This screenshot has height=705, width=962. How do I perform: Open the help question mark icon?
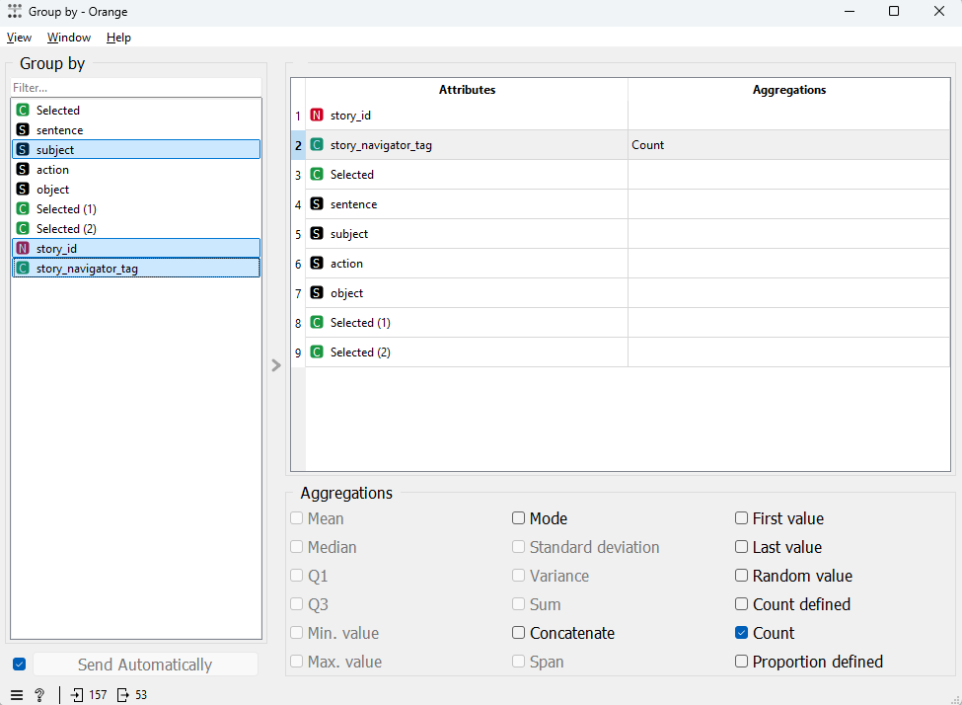pyautogui.click(x=39, y=694)
